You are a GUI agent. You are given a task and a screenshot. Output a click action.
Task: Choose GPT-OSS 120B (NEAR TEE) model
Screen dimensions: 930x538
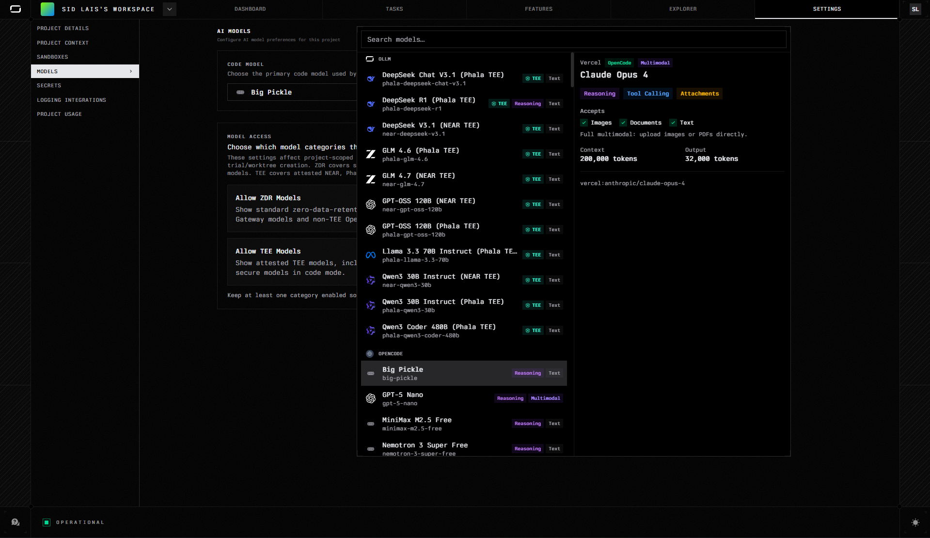pos(464,205)
